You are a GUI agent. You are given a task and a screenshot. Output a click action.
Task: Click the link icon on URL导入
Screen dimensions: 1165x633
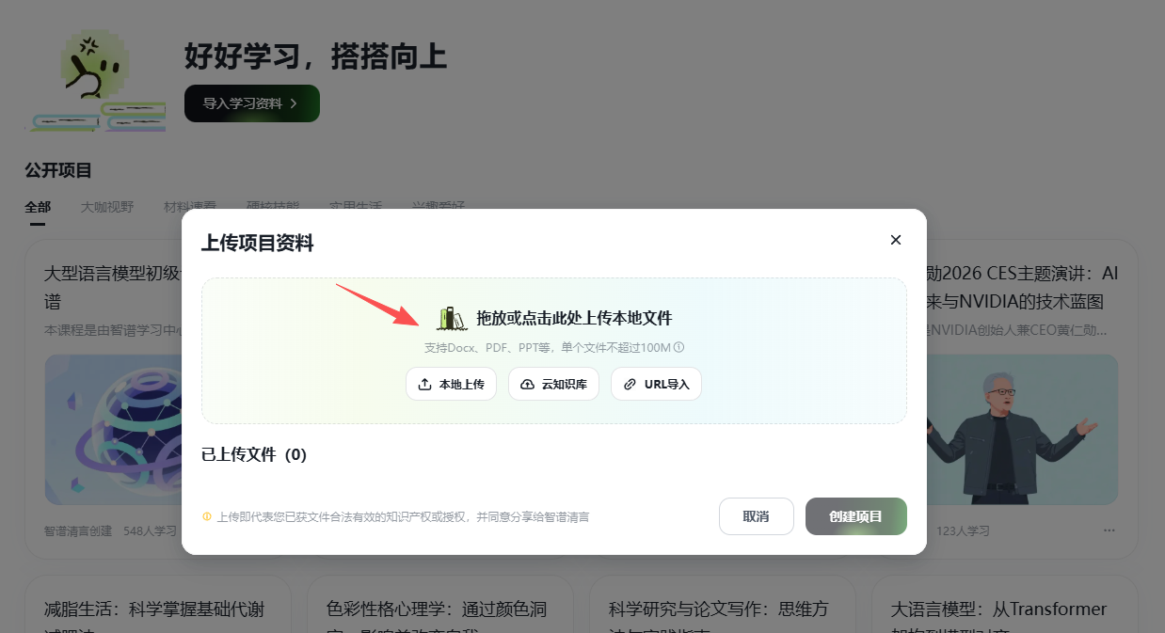click(630, 384)
